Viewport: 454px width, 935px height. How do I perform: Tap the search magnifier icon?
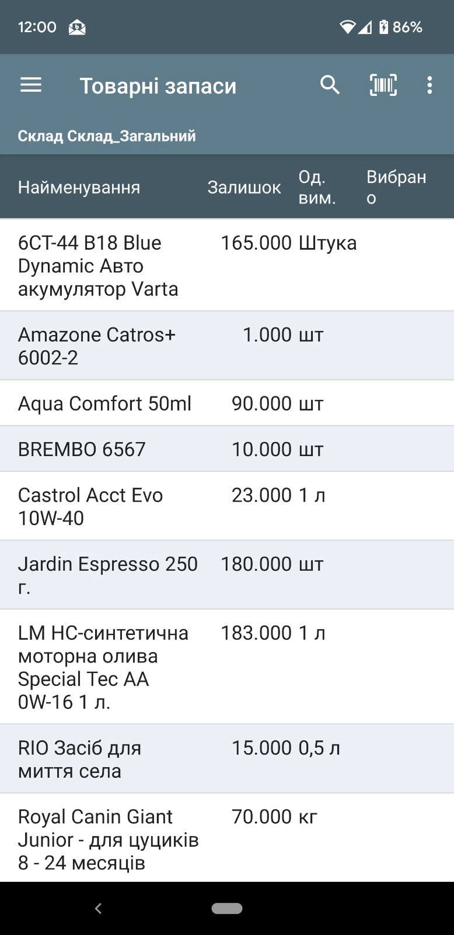pos(330,85)
